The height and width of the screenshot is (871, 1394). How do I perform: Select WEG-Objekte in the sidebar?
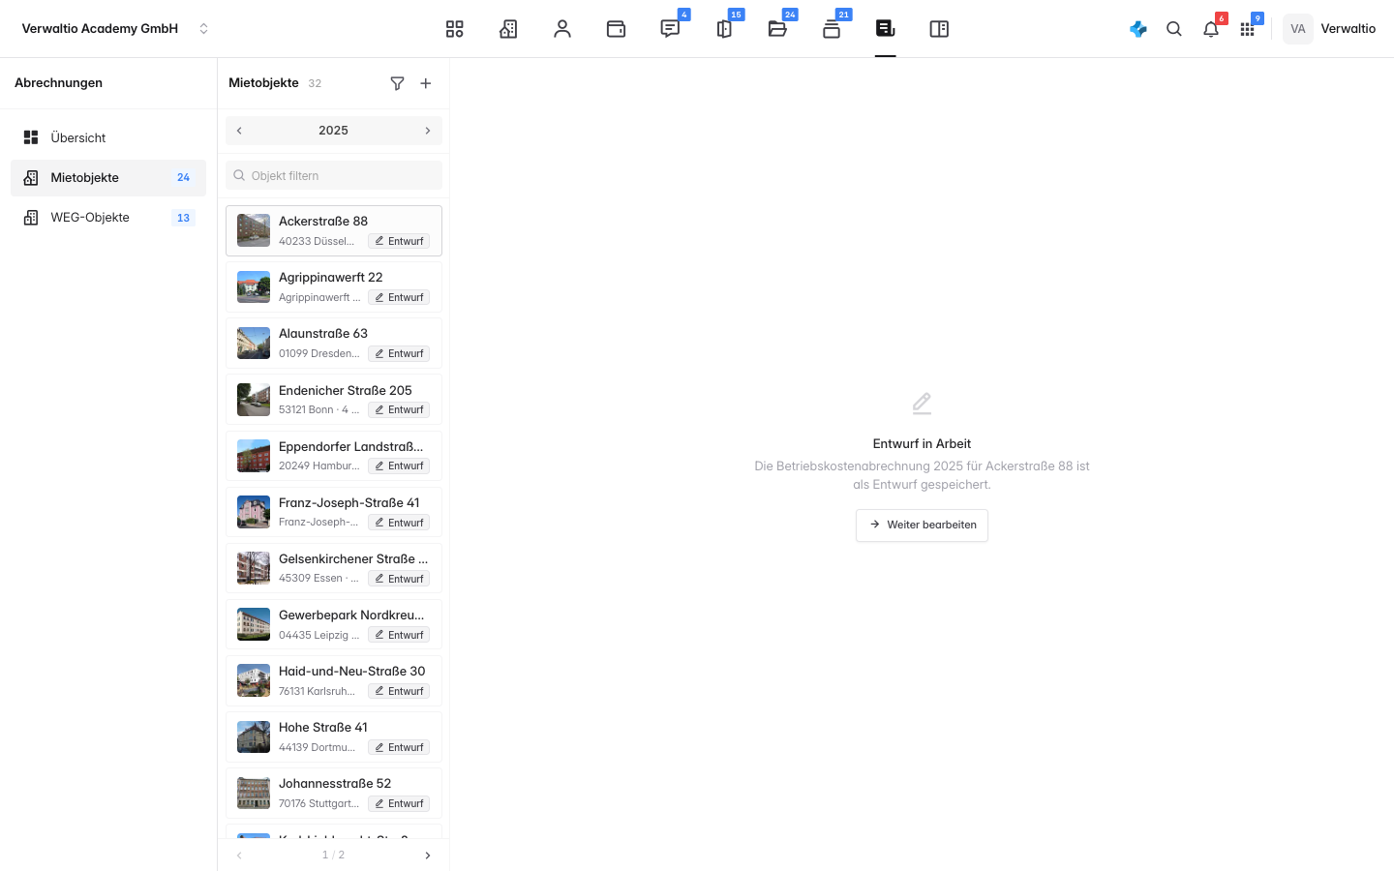pos(108,218)
